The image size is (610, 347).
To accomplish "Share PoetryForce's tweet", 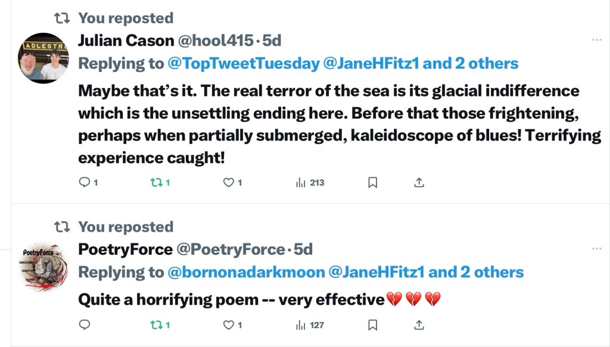I will pyautogui.click(x=419, y=325).
